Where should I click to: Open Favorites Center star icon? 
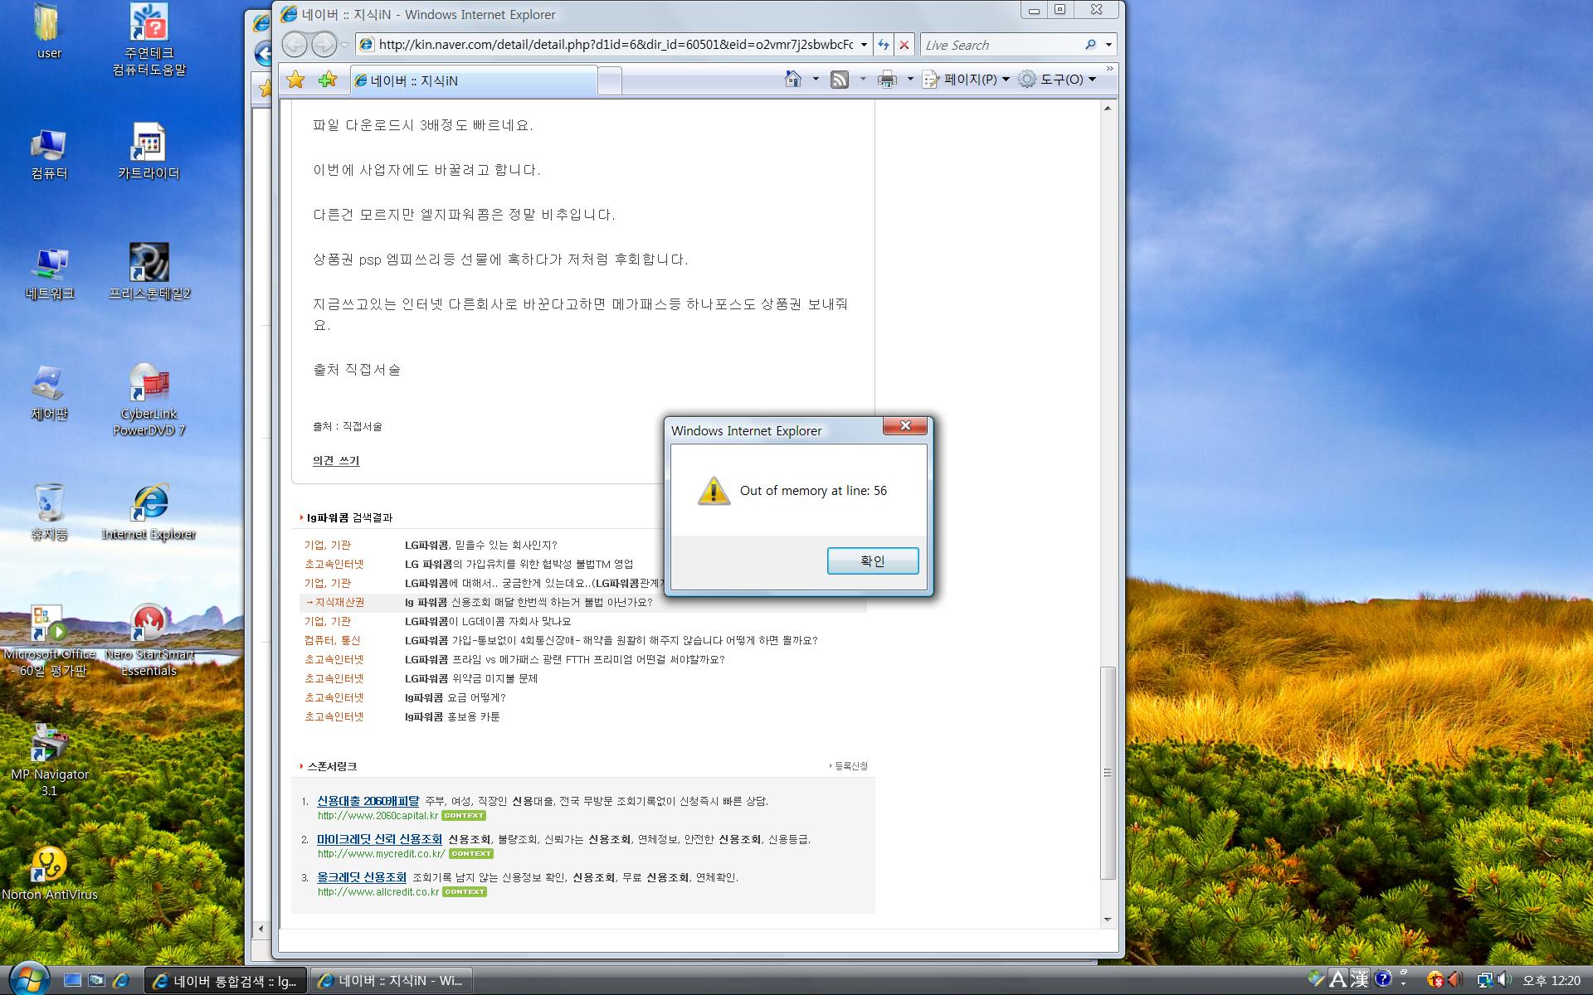(x=295, y=80)
